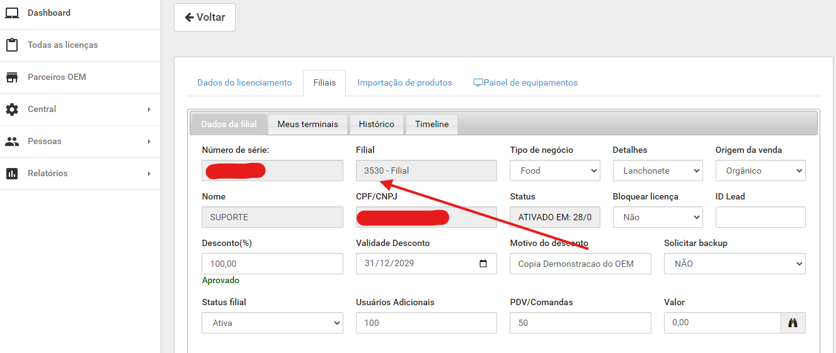Open the Tipo de negócio dropdown
This screenshot has width=836, height=353.
point(554,171)
